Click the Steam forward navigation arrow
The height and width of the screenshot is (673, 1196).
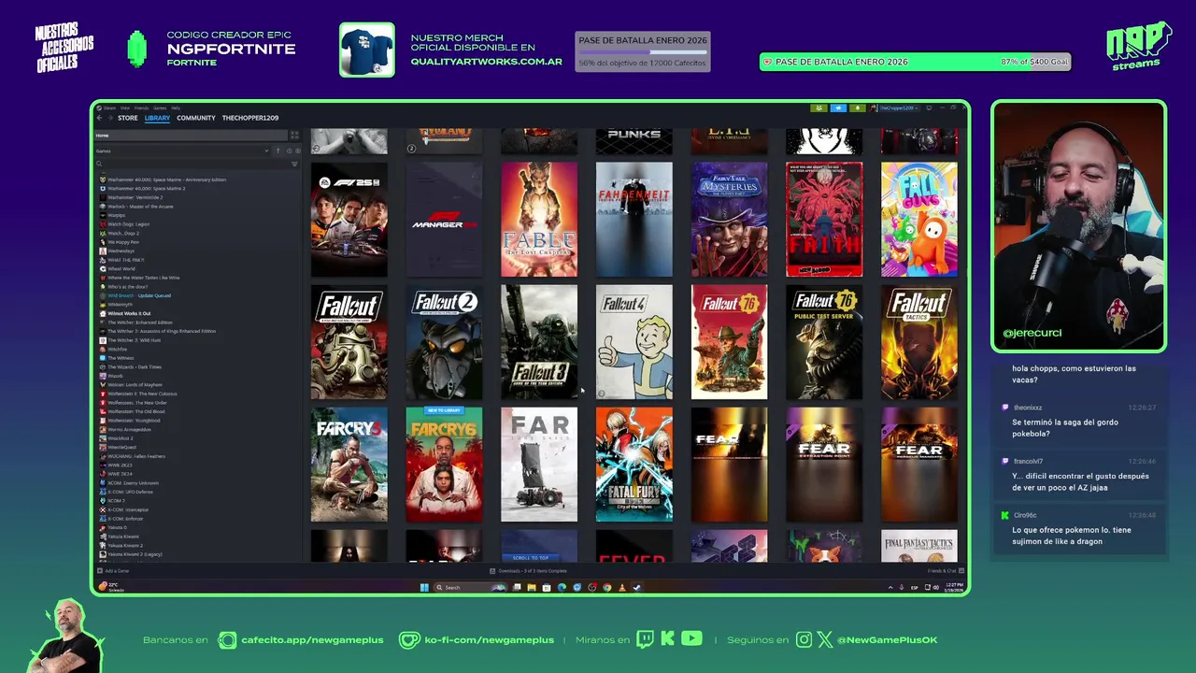point(108,118)
